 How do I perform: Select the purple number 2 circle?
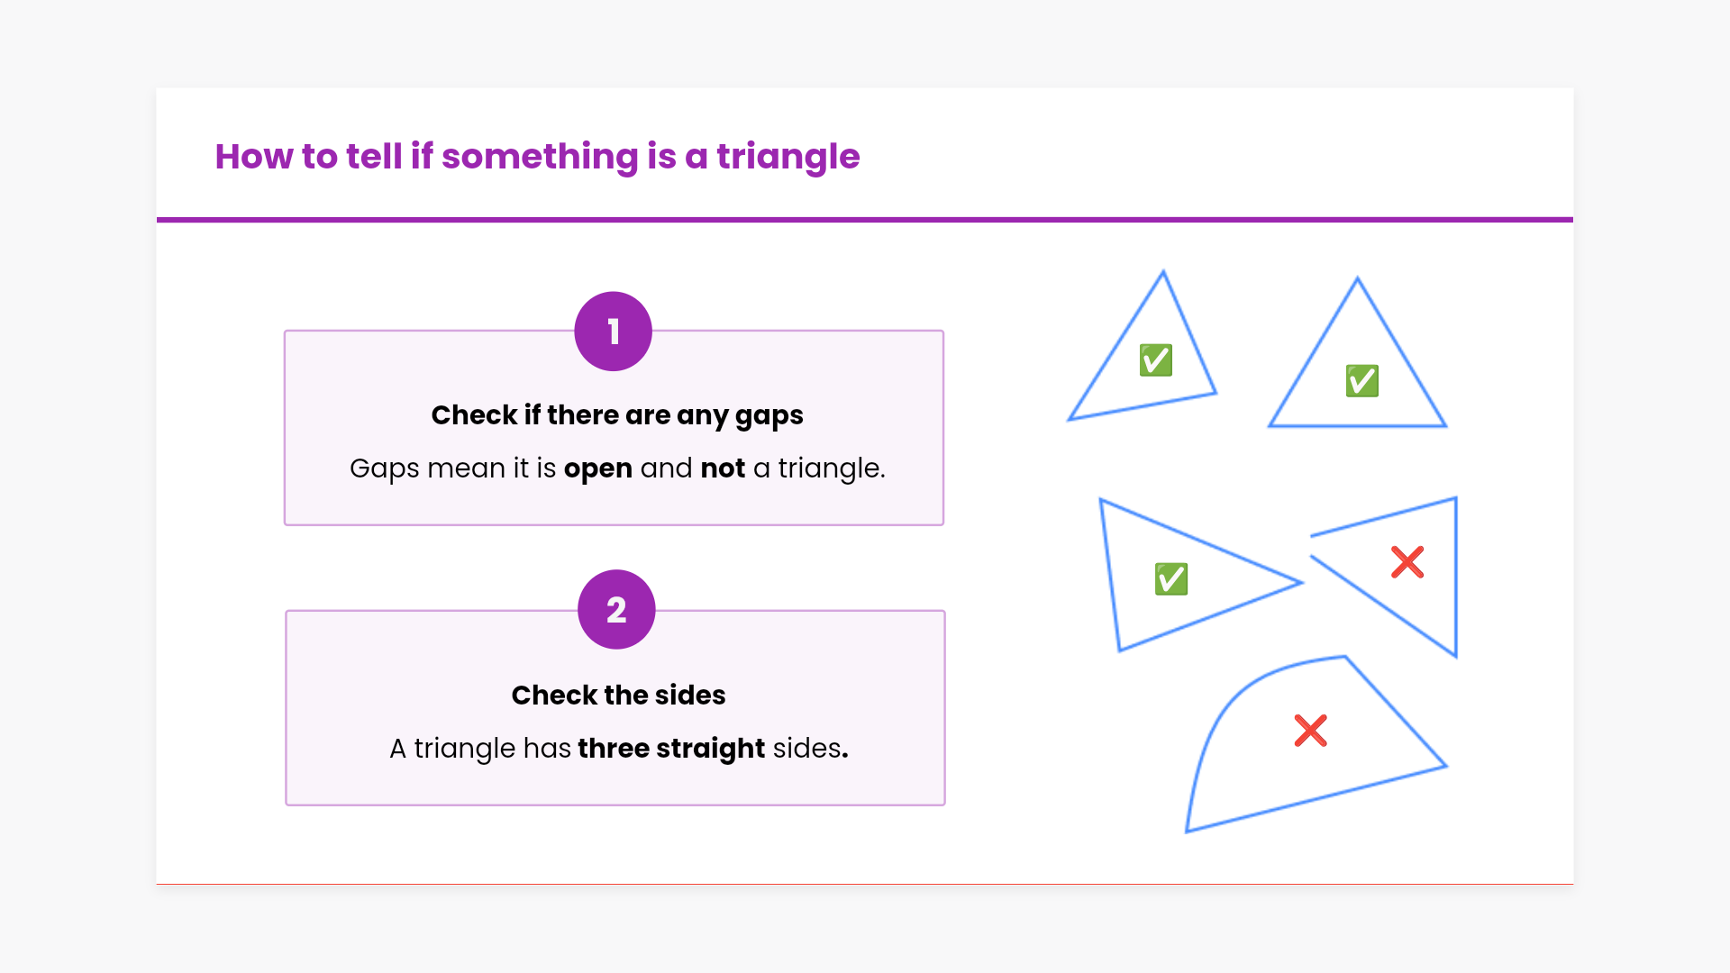616,610
